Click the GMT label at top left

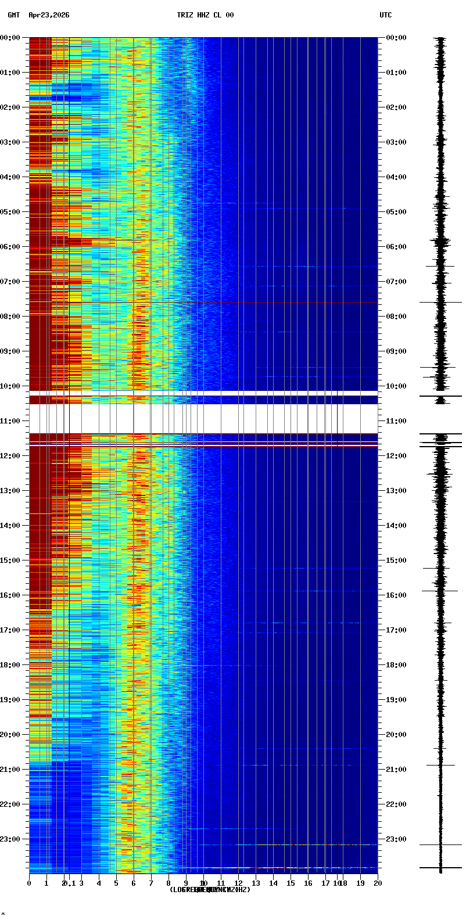pyautogui.click(x=13, y=15)
